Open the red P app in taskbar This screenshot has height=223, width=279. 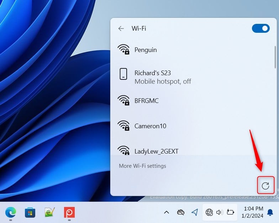point(69,212)
